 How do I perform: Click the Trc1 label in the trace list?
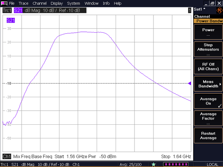pos(7,10)
